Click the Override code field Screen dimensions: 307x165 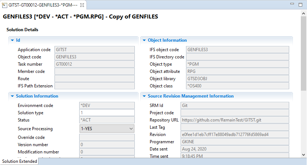[107, 137]
